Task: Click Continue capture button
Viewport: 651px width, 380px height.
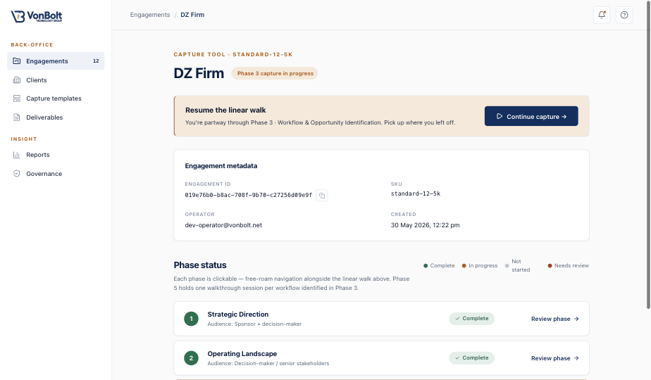Action: [x=531, y=116]
